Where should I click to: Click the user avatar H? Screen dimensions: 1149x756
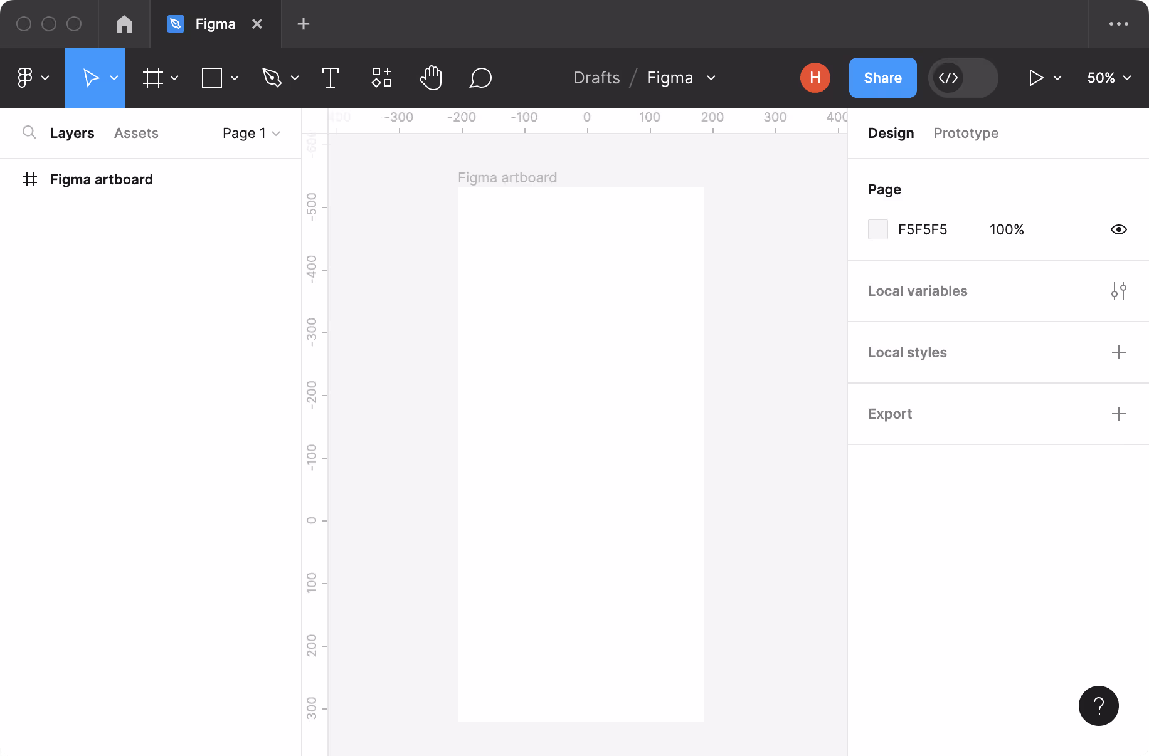click(815, 78)
